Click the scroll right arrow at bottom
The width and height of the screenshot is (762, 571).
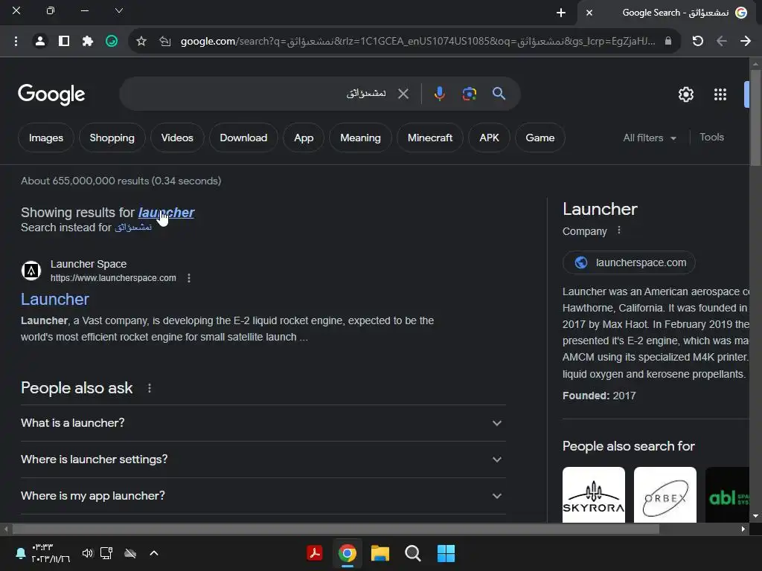click(743, 529)
